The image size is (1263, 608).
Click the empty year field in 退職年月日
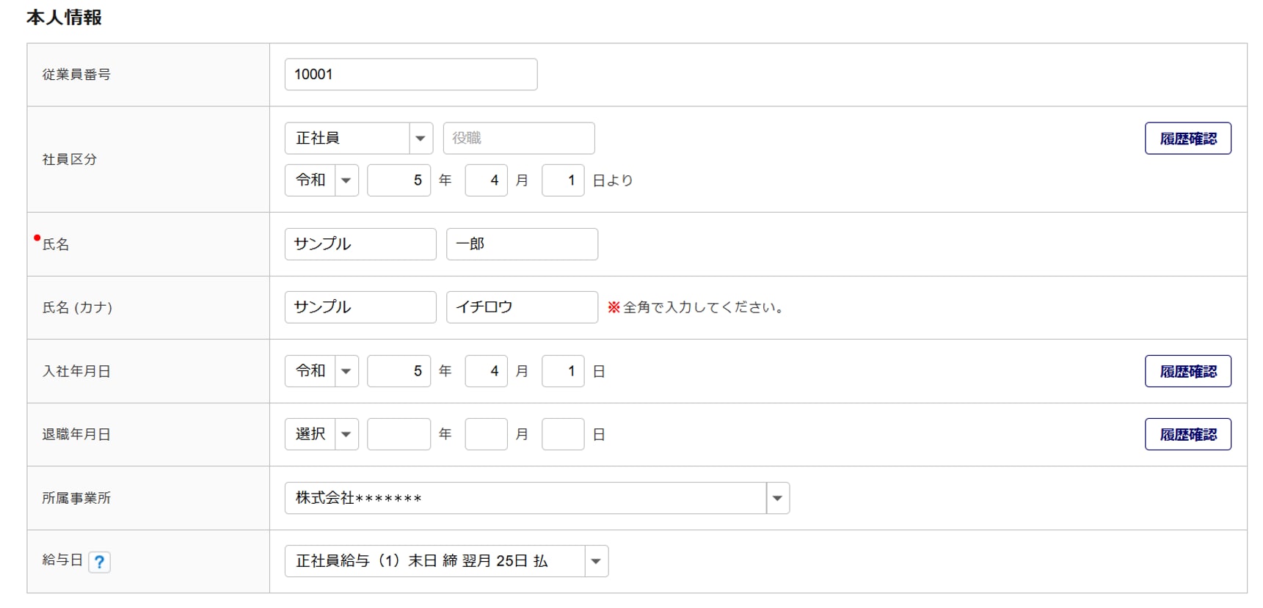(398, 434)
